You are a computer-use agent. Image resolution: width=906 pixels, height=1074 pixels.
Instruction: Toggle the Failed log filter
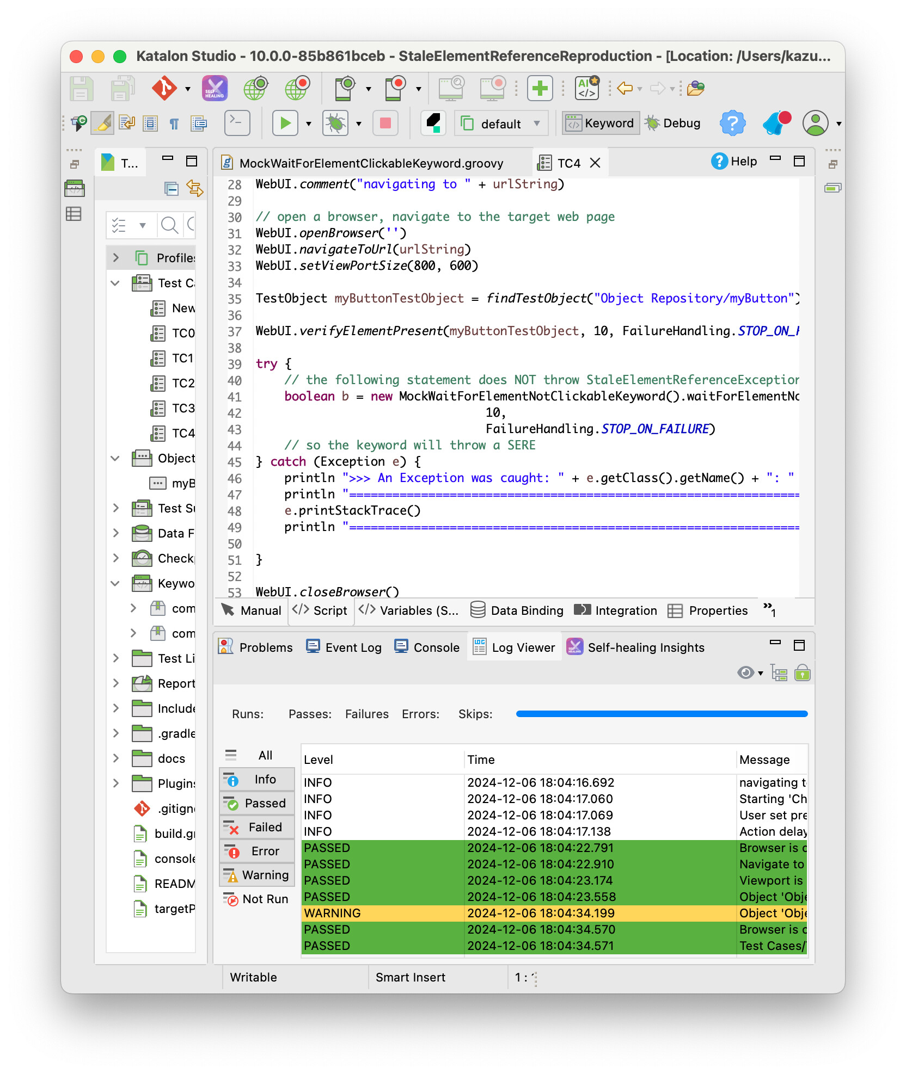point(257,828)
